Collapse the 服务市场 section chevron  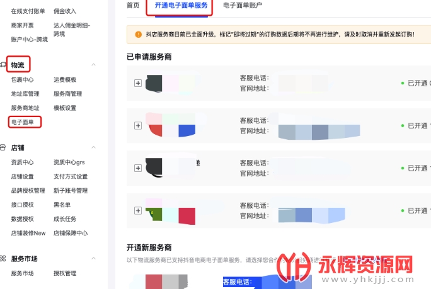click(x=93, y=258)
